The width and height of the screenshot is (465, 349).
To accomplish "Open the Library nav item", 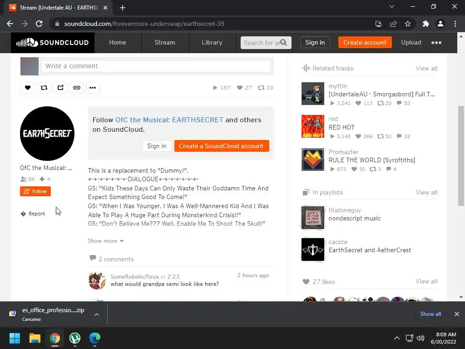I will (x=212, y=42).
